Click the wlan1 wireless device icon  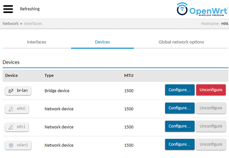coord(11,145)
